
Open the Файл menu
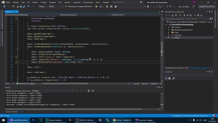(8, 2)
